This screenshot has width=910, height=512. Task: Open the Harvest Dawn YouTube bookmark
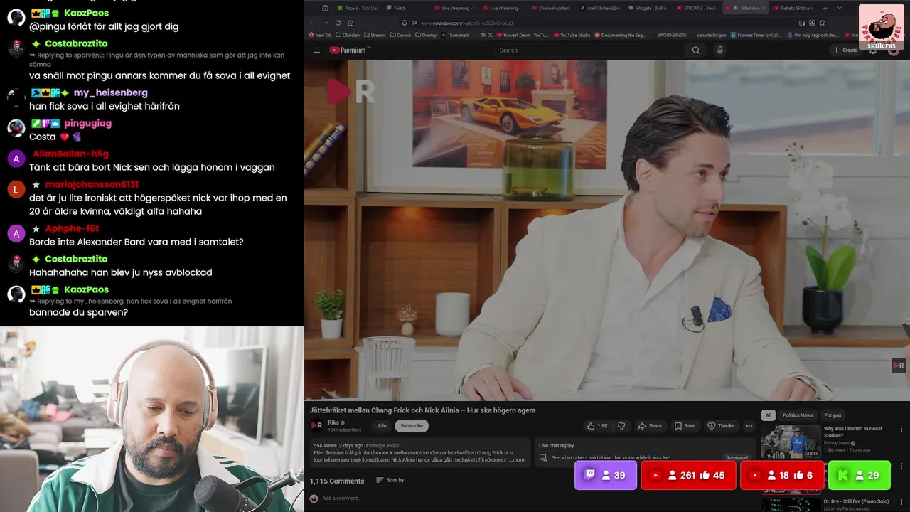[523, 35]
